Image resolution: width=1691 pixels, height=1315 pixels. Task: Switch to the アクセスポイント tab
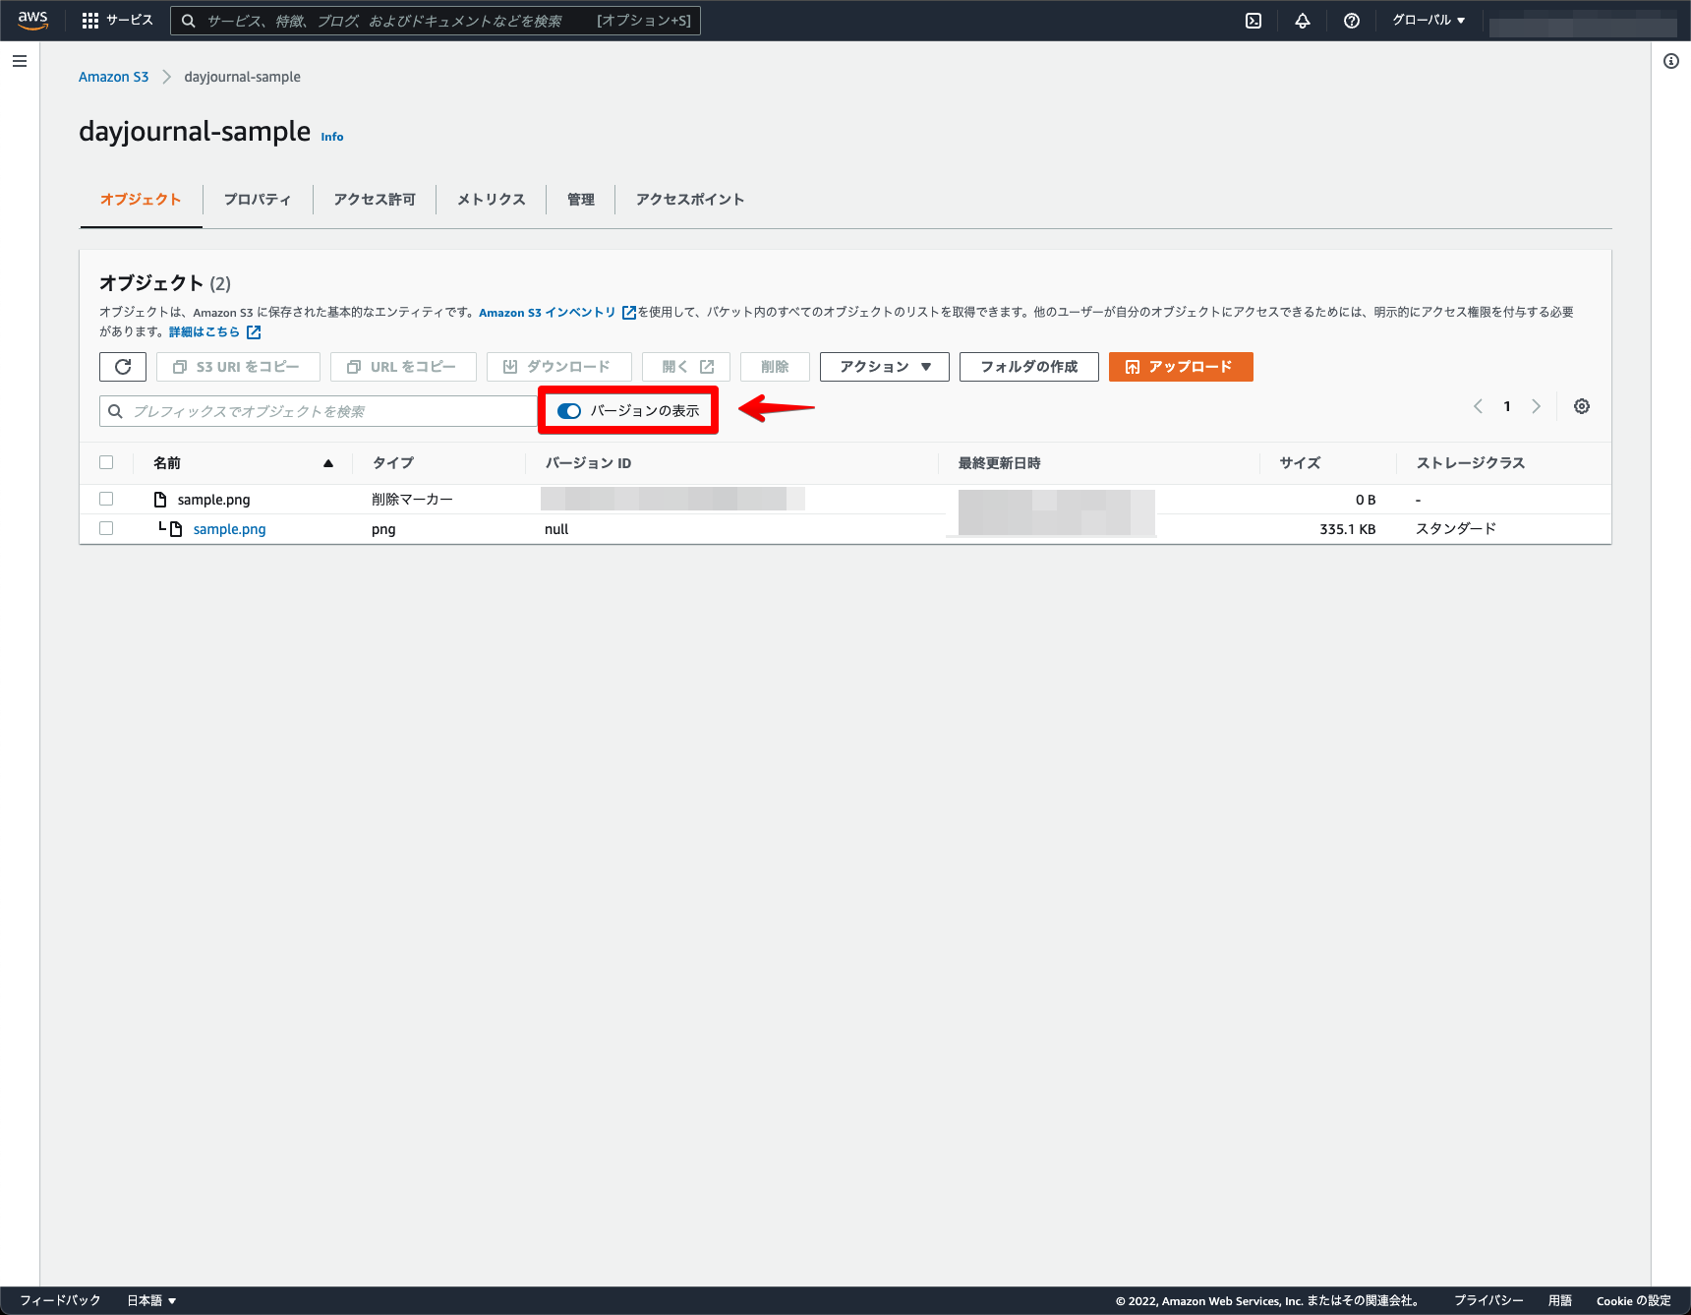pos(690,200)
